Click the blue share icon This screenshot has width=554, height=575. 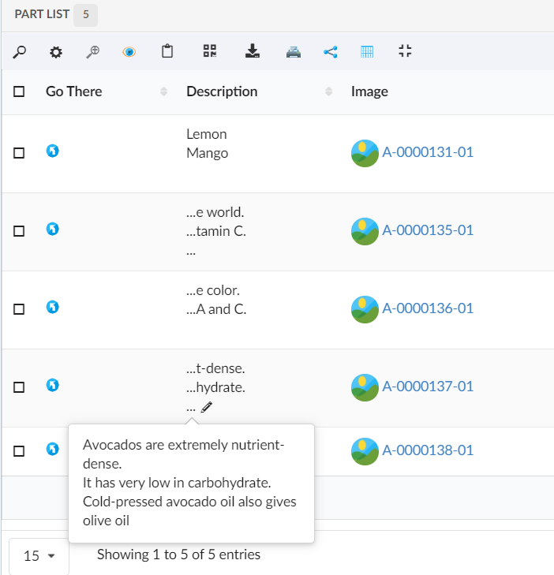tap(331, 52)
